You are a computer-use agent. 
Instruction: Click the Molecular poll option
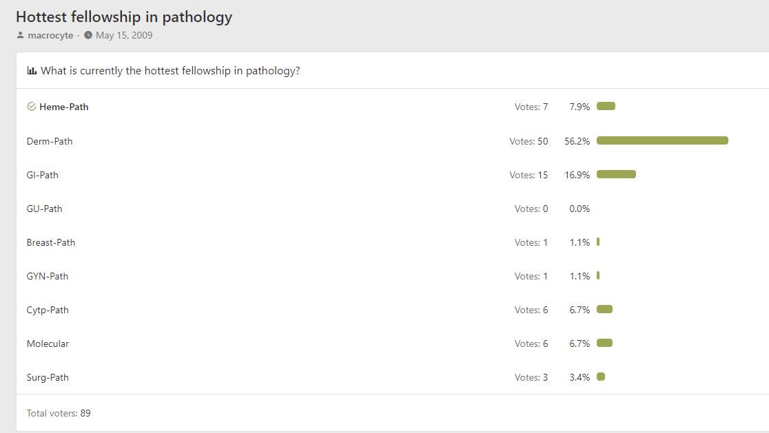(48, 344)
